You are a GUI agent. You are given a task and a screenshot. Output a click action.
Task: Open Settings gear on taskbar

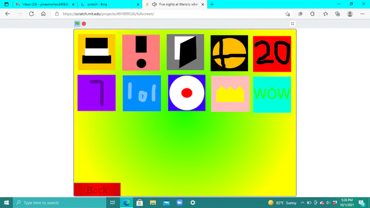193,203
